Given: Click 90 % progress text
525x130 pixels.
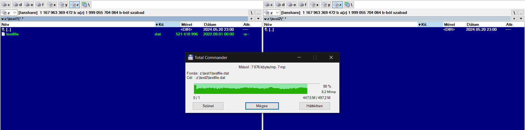Looking at the screenshot, I should (327, 86).
